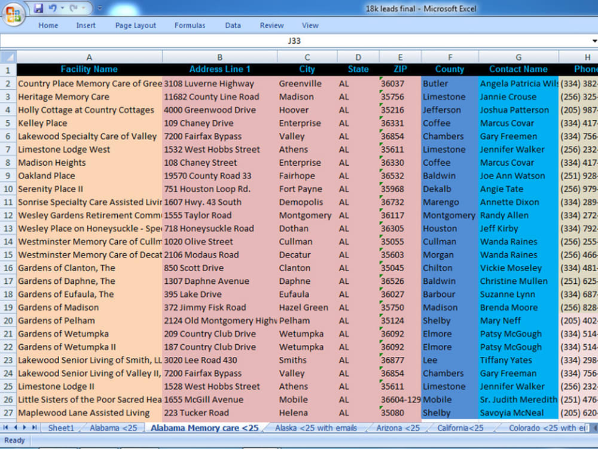Image resolution: width=598 pixels, height=449 pixels.
Task: Click next sheet tab arrow
Action: point(25,427)
